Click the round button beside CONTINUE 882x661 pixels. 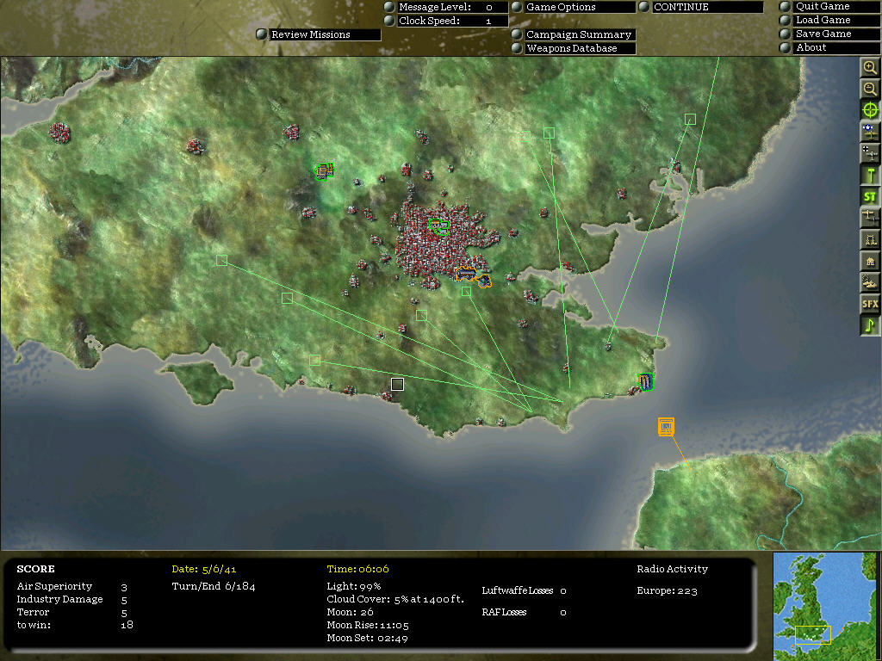644,7
